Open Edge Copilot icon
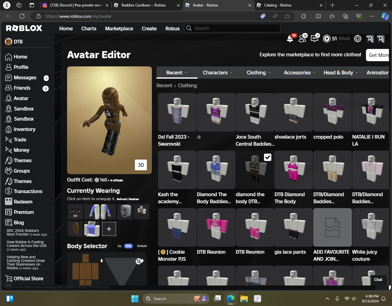 pos(385,17)
